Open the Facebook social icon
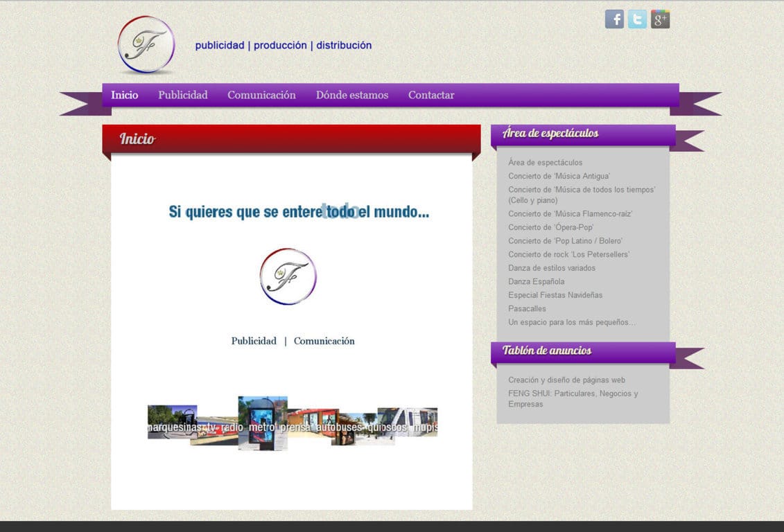Viewport: 784px width, 532px height. coord(614,19)
